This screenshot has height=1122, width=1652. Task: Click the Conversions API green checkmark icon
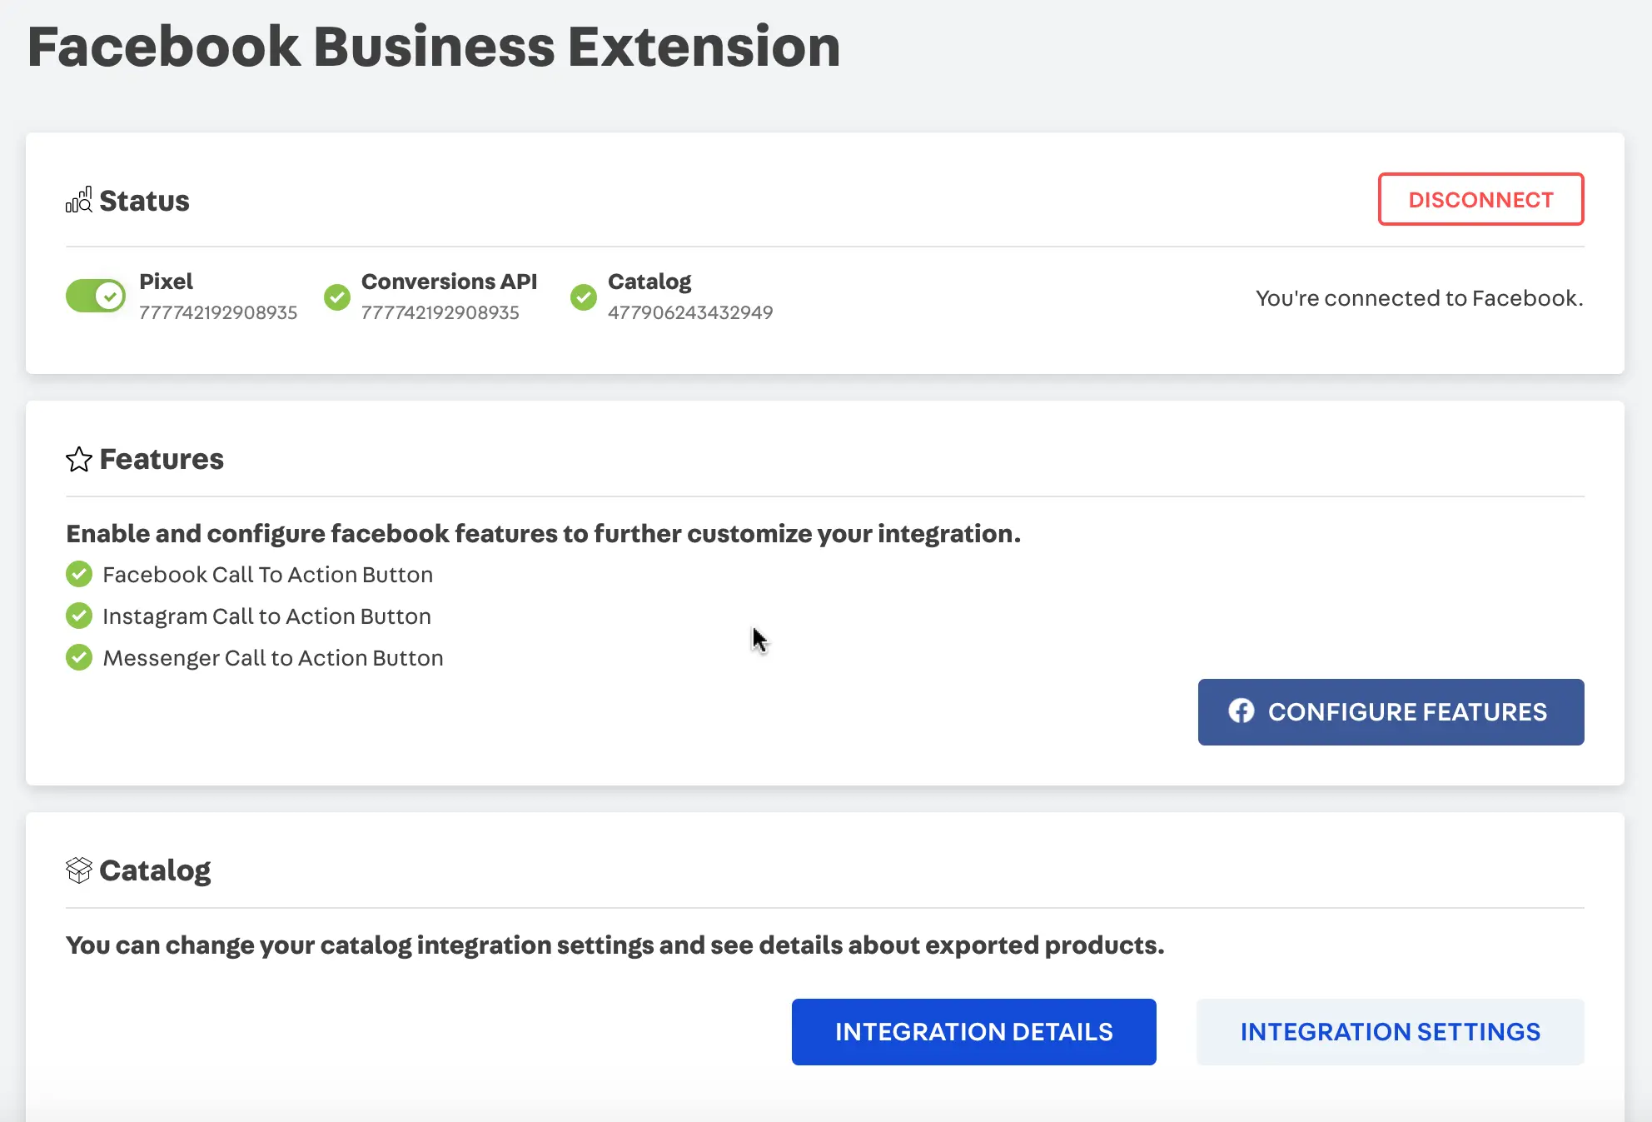[337, 297]
